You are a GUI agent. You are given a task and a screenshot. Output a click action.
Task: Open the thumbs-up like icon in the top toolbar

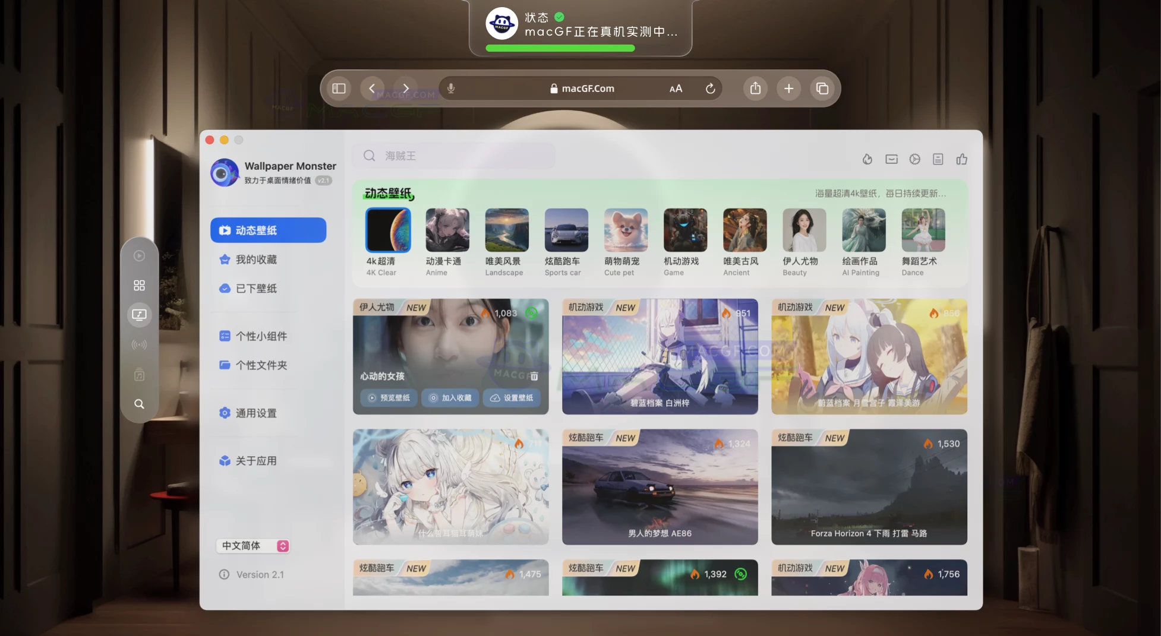point(961,159)
